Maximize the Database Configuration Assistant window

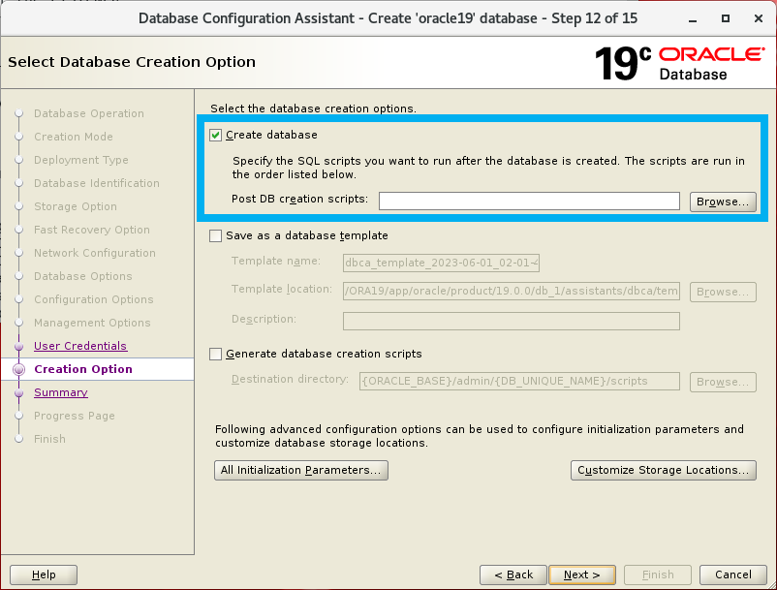pyautogui.click(x=726, y=18)
